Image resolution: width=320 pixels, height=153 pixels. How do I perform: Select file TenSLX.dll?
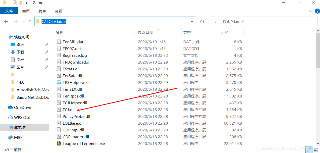click(72, 89)
